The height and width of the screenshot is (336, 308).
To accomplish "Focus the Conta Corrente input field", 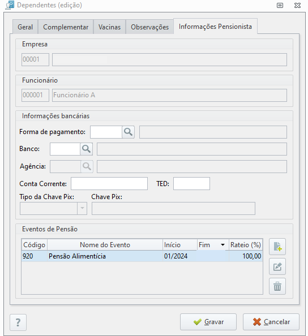I will 109,184.
